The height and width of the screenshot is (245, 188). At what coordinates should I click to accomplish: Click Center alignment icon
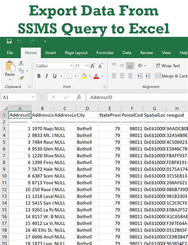tap(122, 76)
